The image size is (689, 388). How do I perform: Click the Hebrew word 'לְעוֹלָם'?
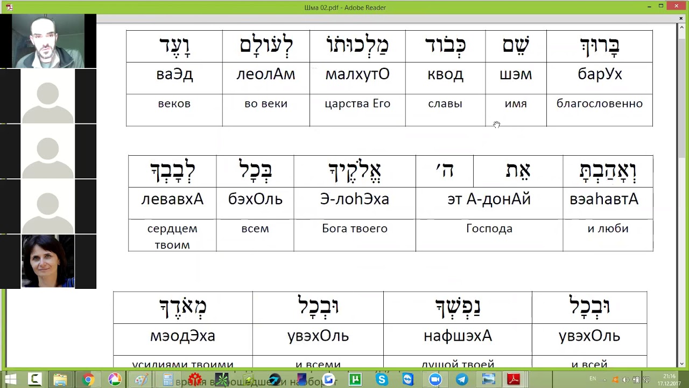[x=266, y=46]
